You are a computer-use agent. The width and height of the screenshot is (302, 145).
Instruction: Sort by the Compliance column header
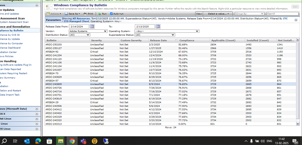point(194,40)
